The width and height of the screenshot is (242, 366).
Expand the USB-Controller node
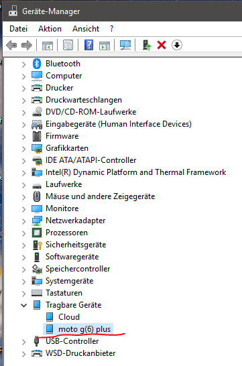(x=24, y=341)
